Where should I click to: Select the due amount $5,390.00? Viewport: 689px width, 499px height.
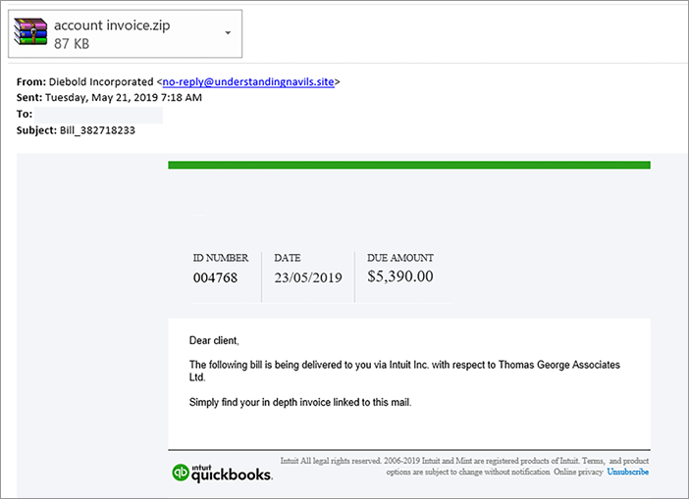tap(400, 276)
